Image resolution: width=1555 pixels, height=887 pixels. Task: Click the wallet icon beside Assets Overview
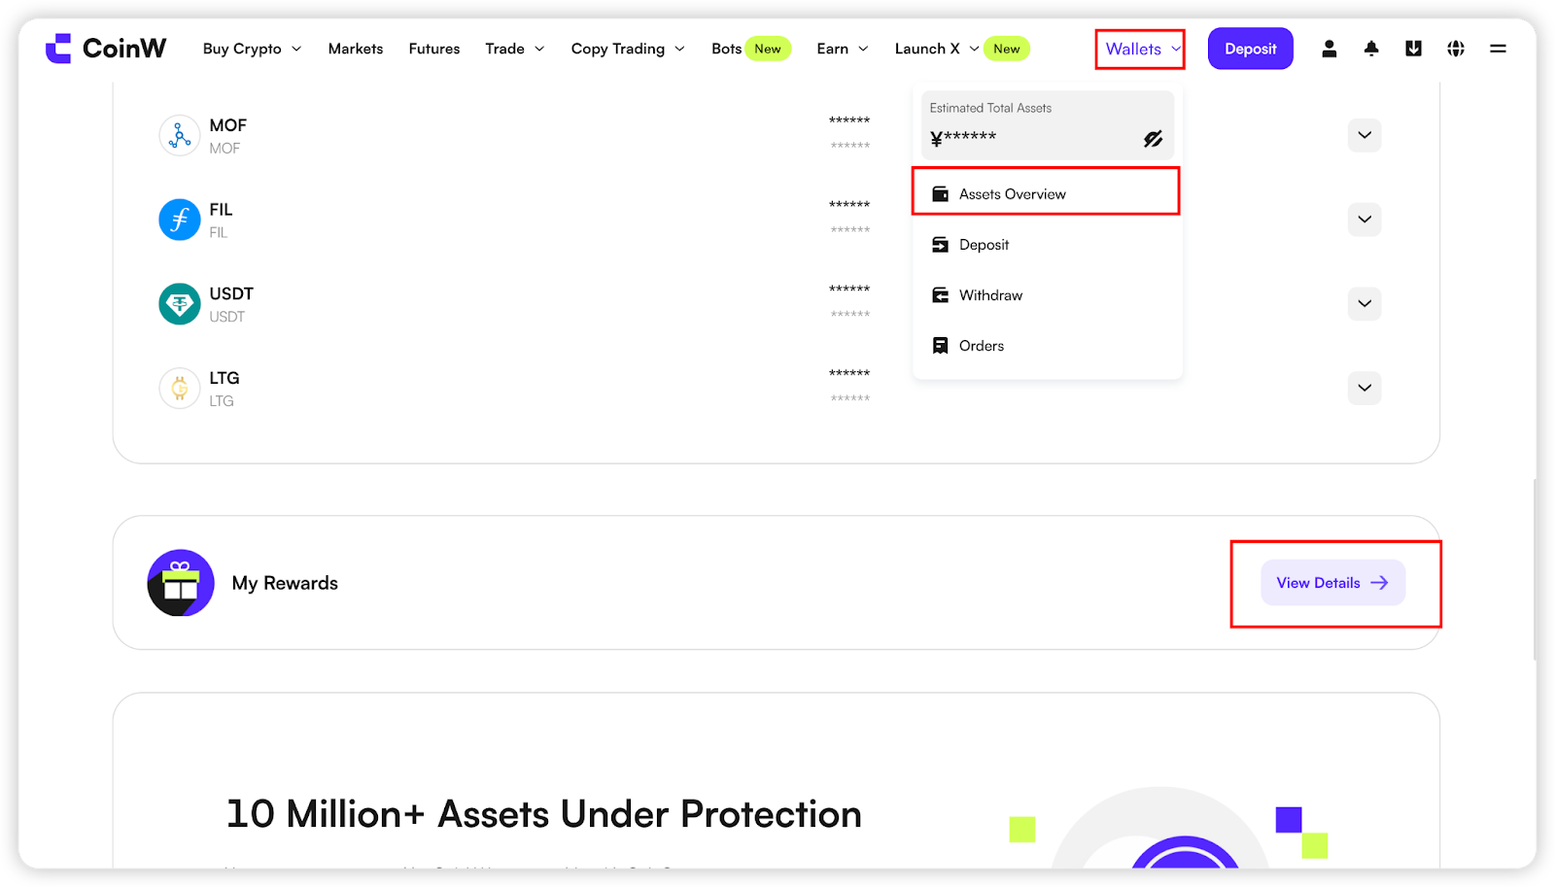(x=940, y=194)
